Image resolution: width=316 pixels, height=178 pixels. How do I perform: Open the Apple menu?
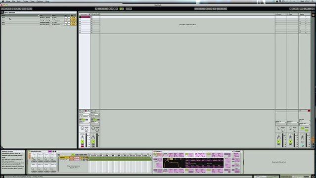pos(3,1)
